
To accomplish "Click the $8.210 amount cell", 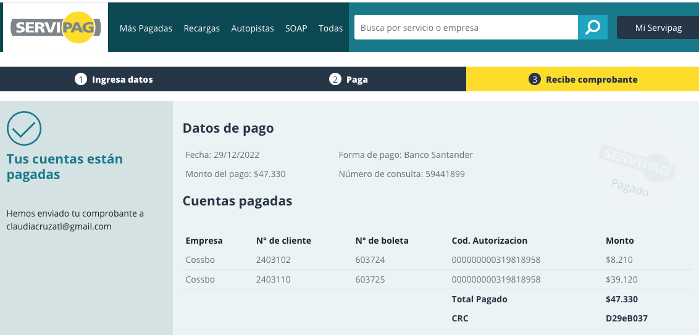I will pos(619,260).
